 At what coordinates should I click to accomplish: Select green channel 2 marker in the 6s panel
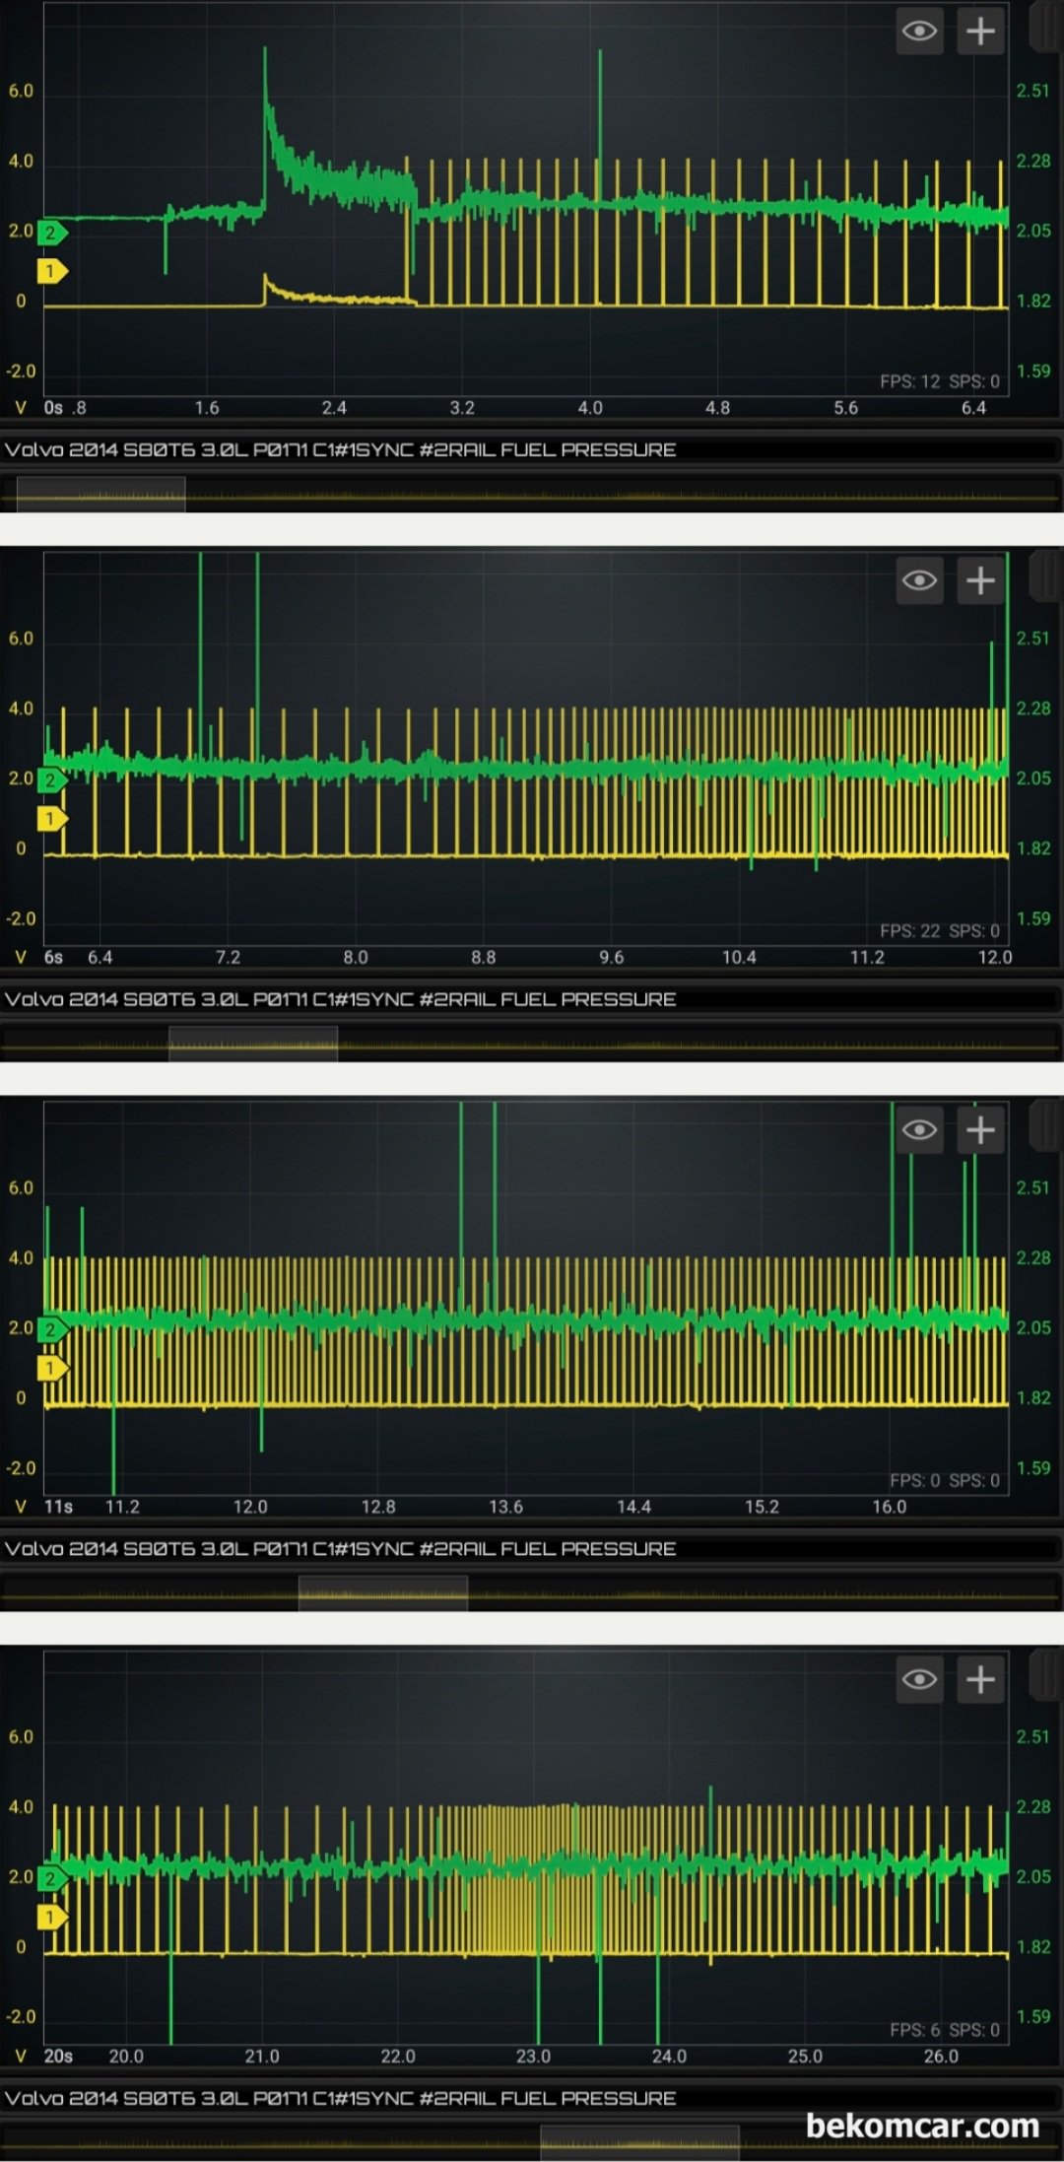52,780
